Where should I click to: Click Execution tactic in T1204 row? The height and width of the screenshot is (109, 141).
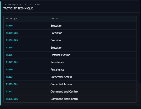57,48
